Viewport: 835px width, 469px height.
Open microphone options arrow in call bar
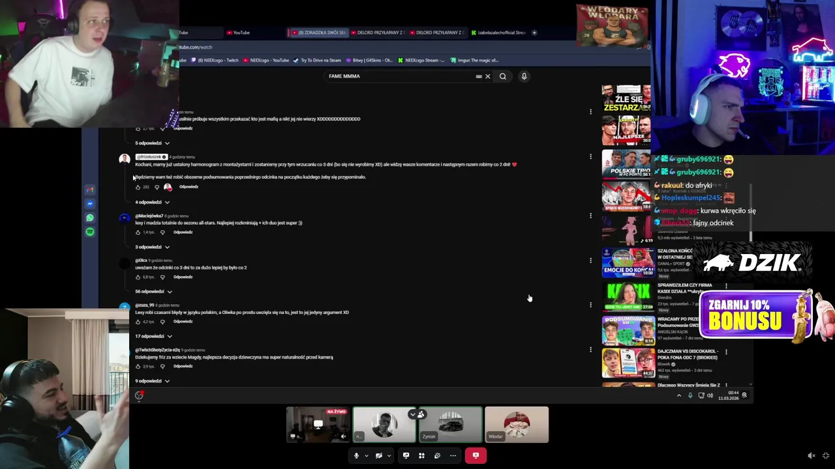click(x=367, y=455)
